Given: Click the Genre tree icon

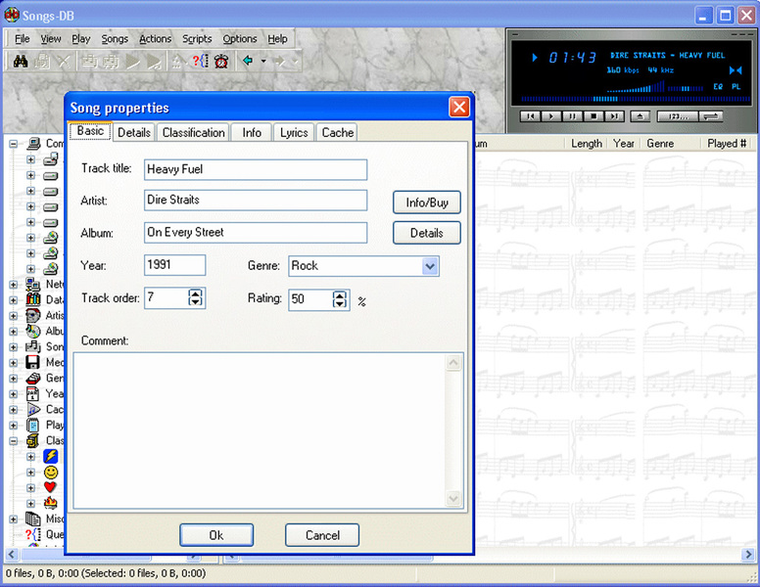Looking at the screenshot, I should (33, 378).
